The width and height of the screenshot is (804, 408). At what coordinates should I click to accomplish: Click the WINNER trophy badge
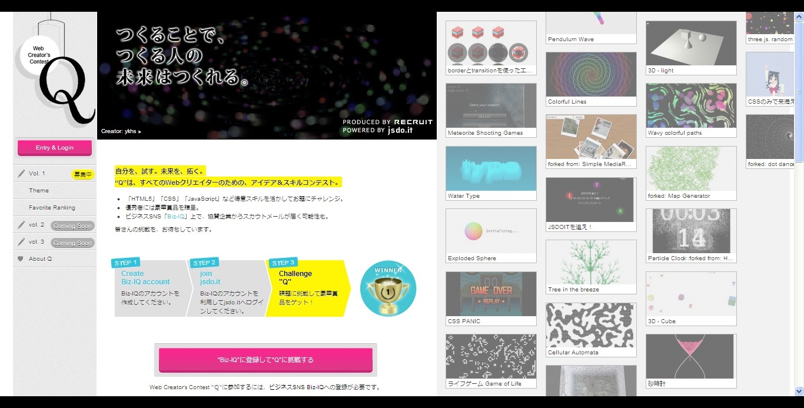(388, 288)
